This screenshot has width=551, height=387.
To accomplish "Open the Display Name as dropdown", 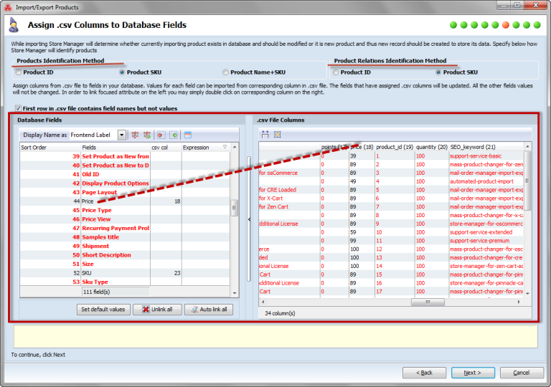I will pos(122,135).
